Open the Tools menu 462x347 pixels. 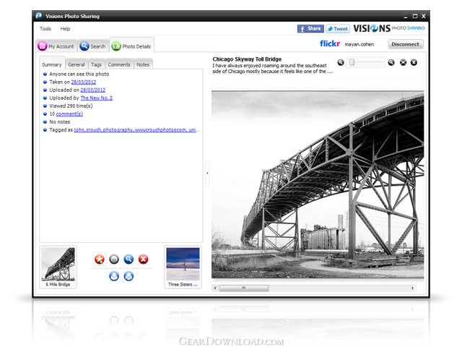pyautogui.click(x=45, y=29)
